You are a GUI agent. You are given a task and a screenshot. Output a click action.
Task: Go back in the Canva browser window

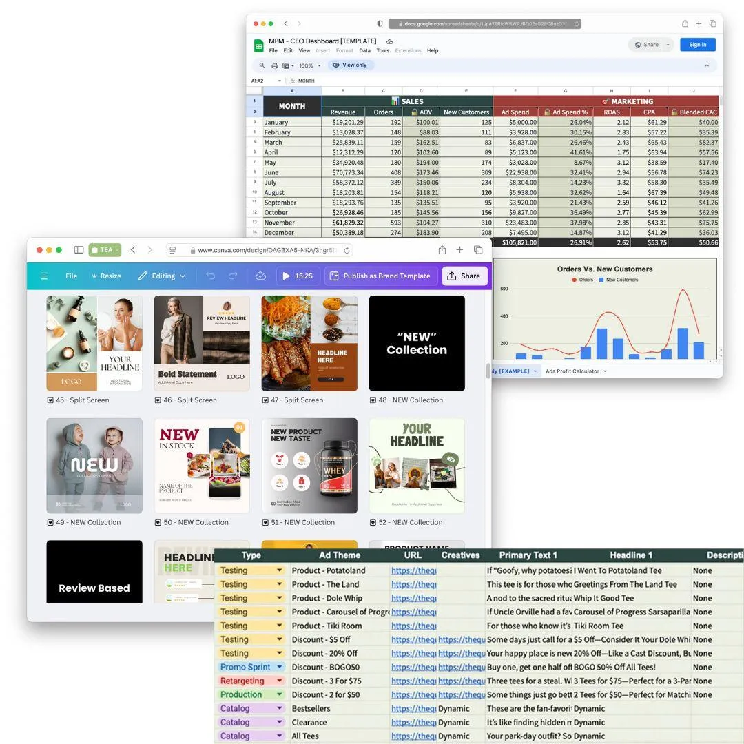[x=133, y=249]
